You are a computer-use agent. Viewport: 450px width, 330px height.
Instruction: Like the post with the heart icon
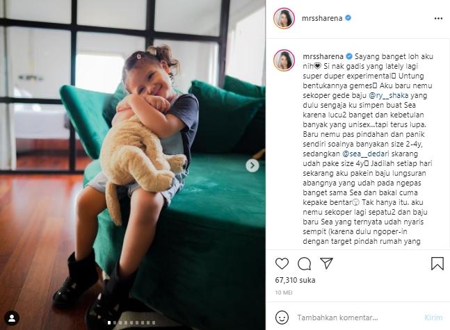click(282, 263)
